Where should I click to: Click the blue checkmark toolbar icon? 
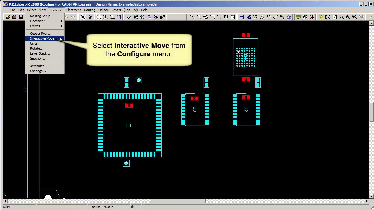248,17
